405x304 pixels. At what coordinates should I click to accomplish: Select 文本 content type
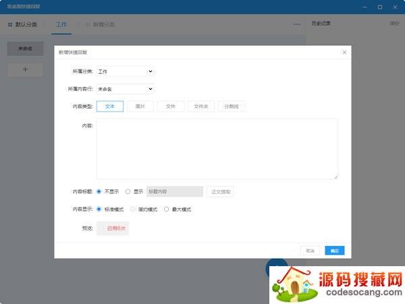coord(110,106)
